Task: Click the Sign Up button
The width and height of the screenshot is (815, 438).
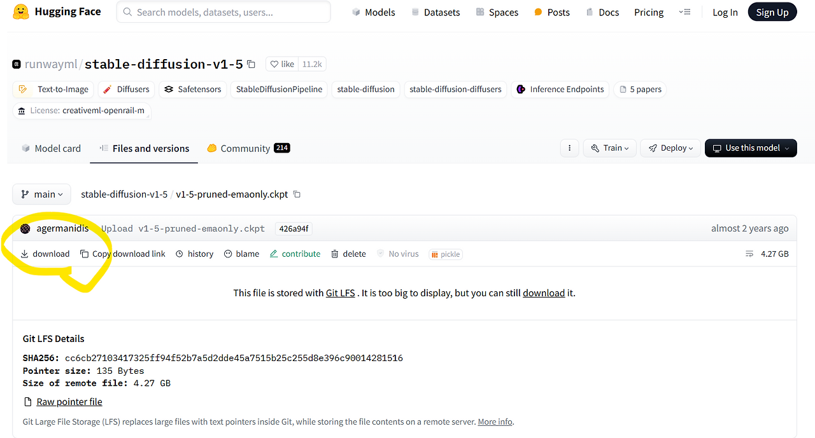Action: pos(772,11)
